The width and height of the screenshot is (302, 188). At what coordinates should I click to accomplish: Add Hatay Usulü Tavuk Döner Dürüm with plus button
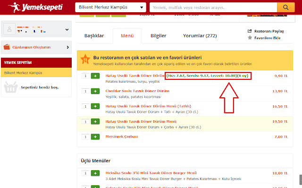coord(95,76)
